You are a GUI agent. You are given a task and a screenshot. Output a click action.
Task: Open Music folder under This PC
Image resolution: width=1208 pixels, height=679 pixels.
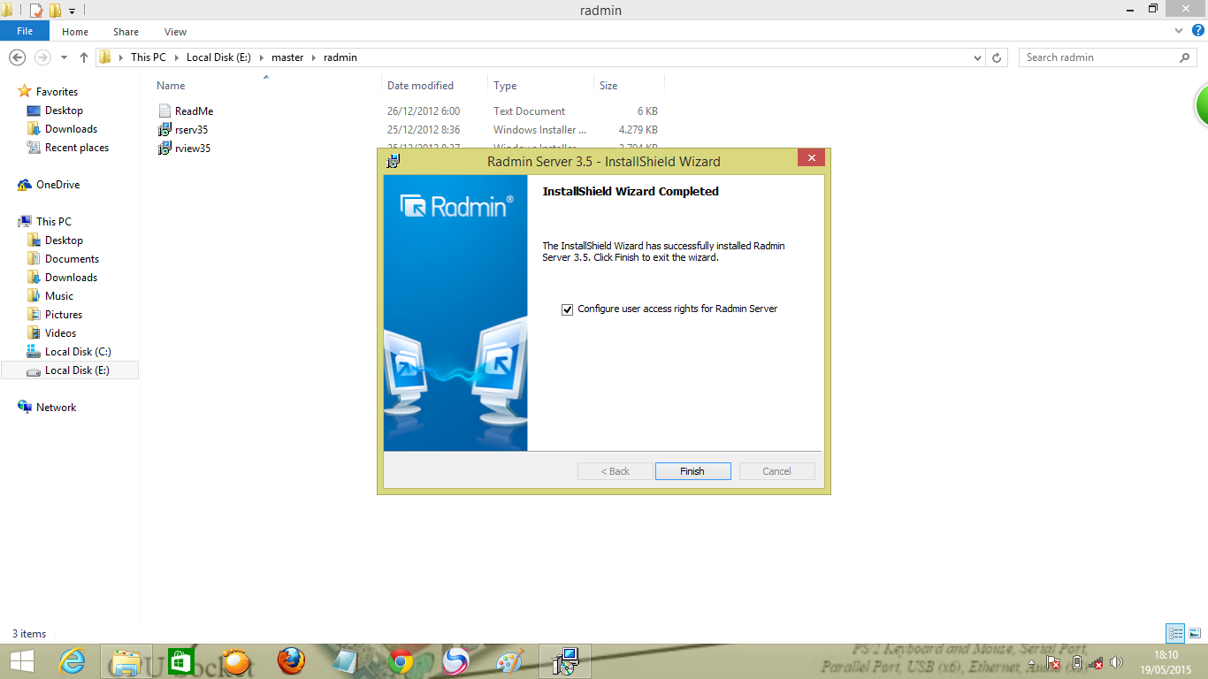coord(59,296)
